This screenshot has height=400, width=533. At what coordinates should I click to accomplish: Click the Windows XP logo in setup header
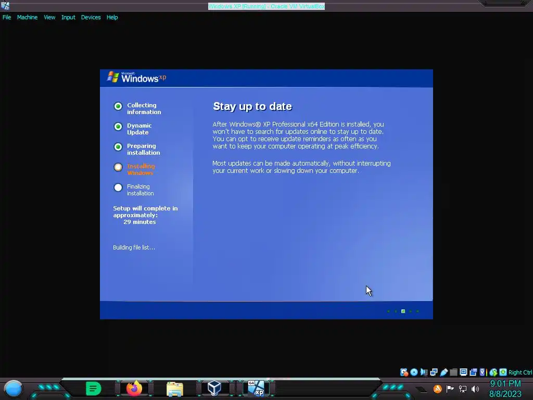137,77
